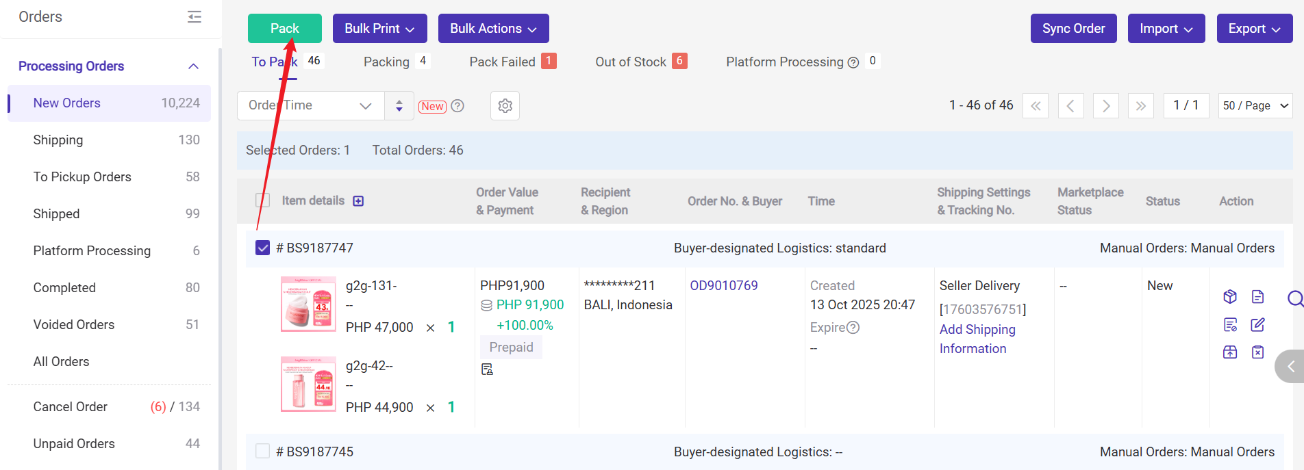Collapse the Processing Orders section
The height and width of the screenshot is (470, 1304).
click(x=193, y=66)
